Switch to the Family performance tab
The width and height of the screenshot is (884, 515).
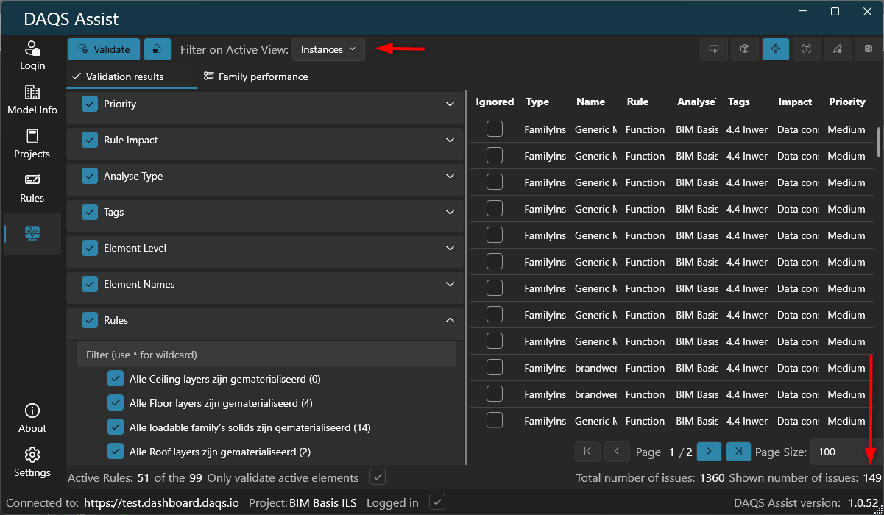(256, 77)
